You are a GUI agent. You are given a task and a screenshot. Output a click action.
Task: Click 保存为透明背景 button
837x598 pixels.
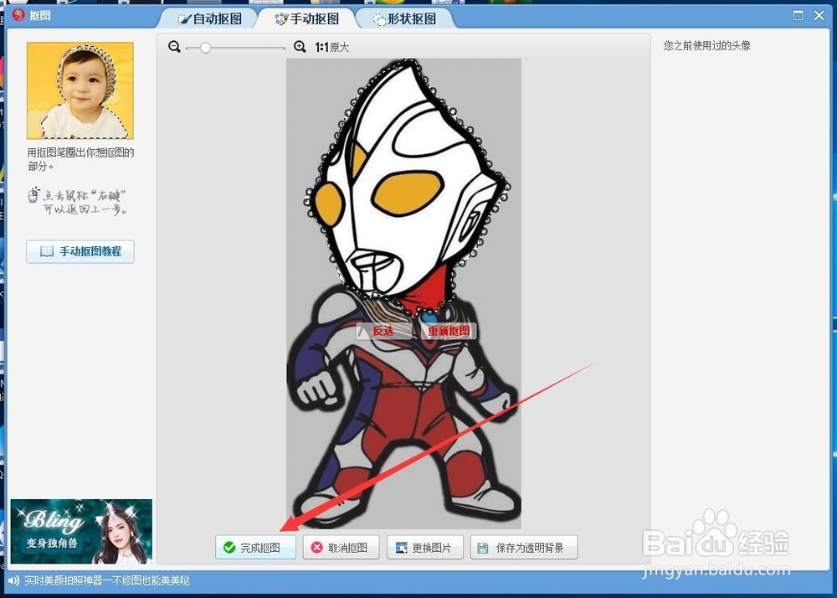click(x=524, y=547)
